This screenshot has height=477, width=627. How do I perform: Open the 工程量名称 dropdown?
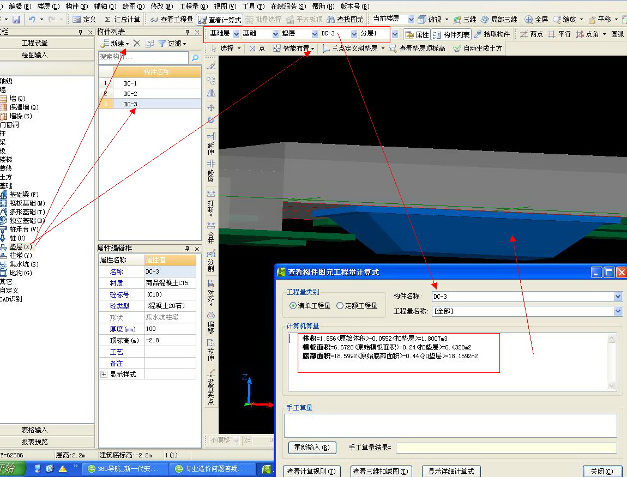617,311
